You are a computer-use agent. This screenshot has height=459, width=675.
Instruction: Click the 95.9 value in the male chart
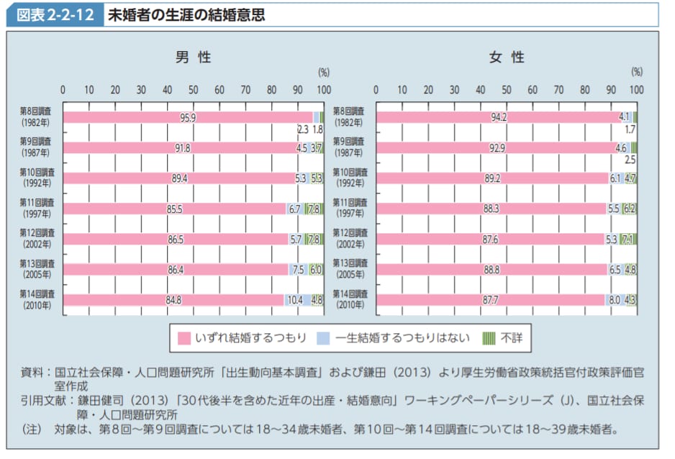click(x=188, y=117)
